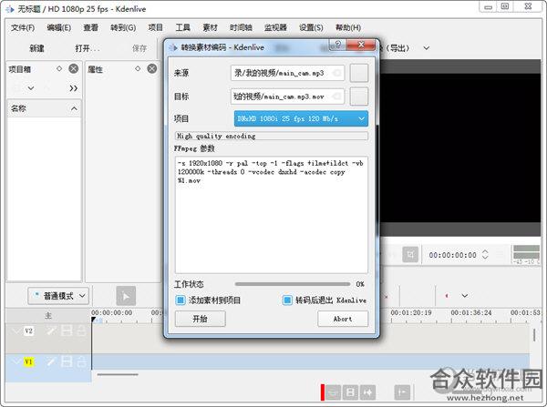
Task: Toggle the V2 track lock icon
Action: point(80,331)
